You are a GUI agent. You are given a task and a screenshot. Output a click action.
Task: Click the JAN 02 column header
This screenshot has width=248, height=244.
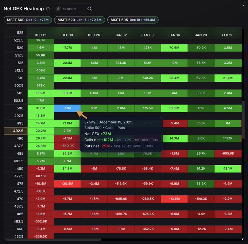[121, 35]
